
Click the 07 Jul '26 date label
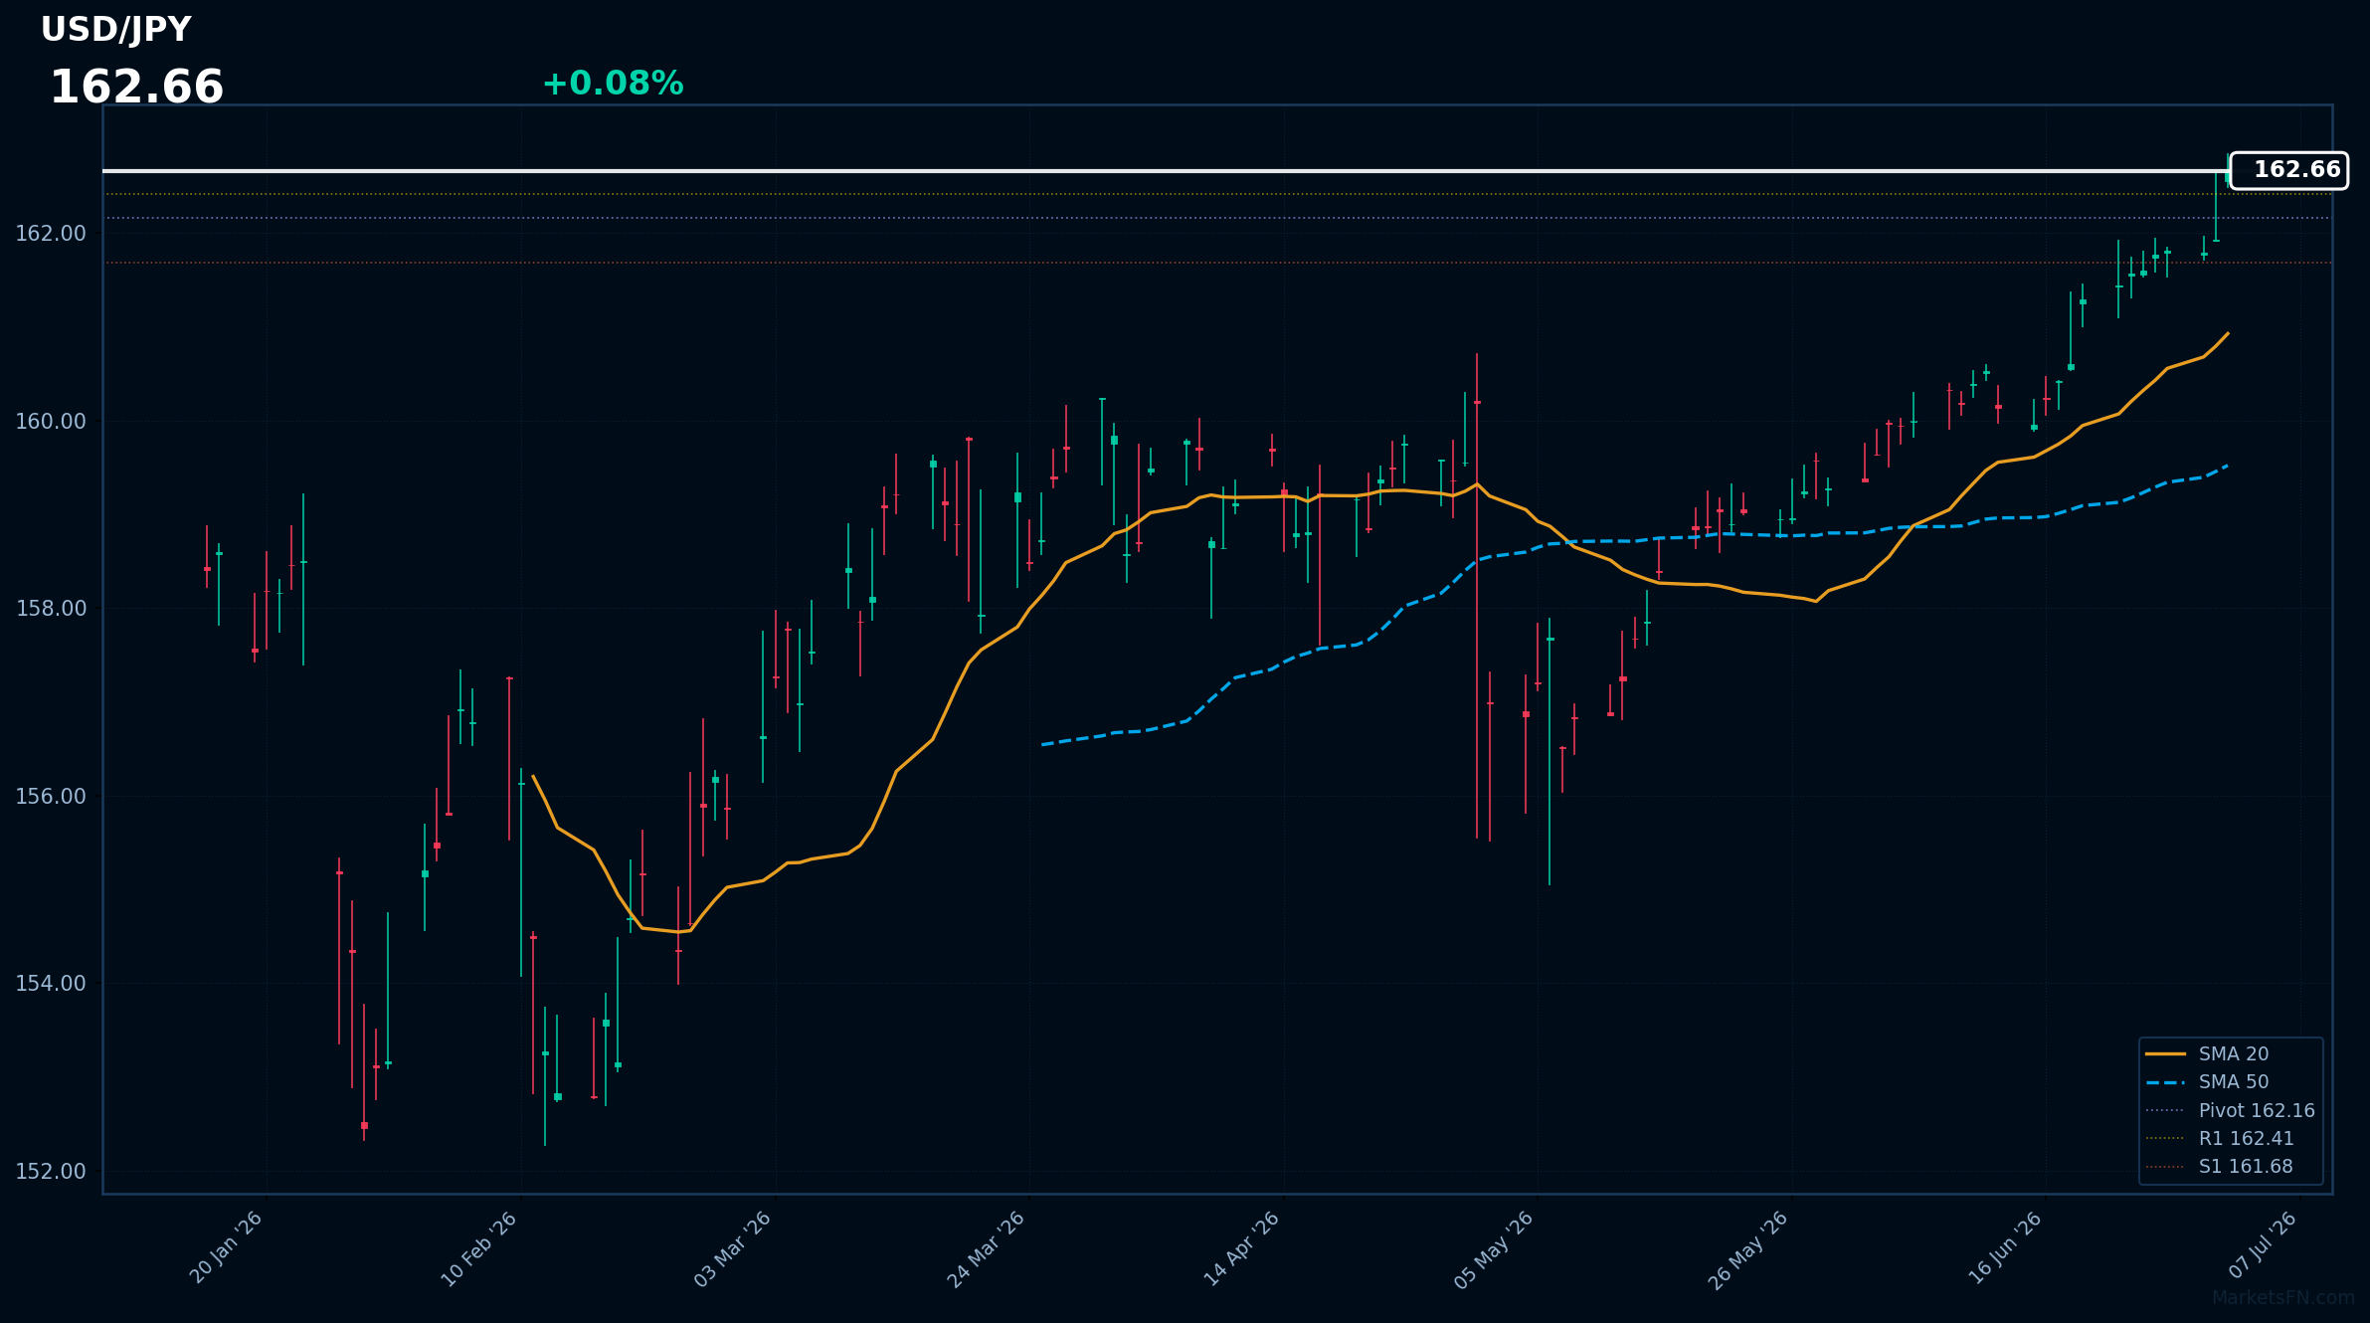point(2263,1245)
